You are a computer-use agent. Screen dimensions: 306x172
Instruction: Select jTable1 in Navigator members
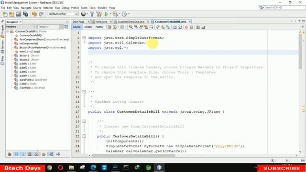28,84
